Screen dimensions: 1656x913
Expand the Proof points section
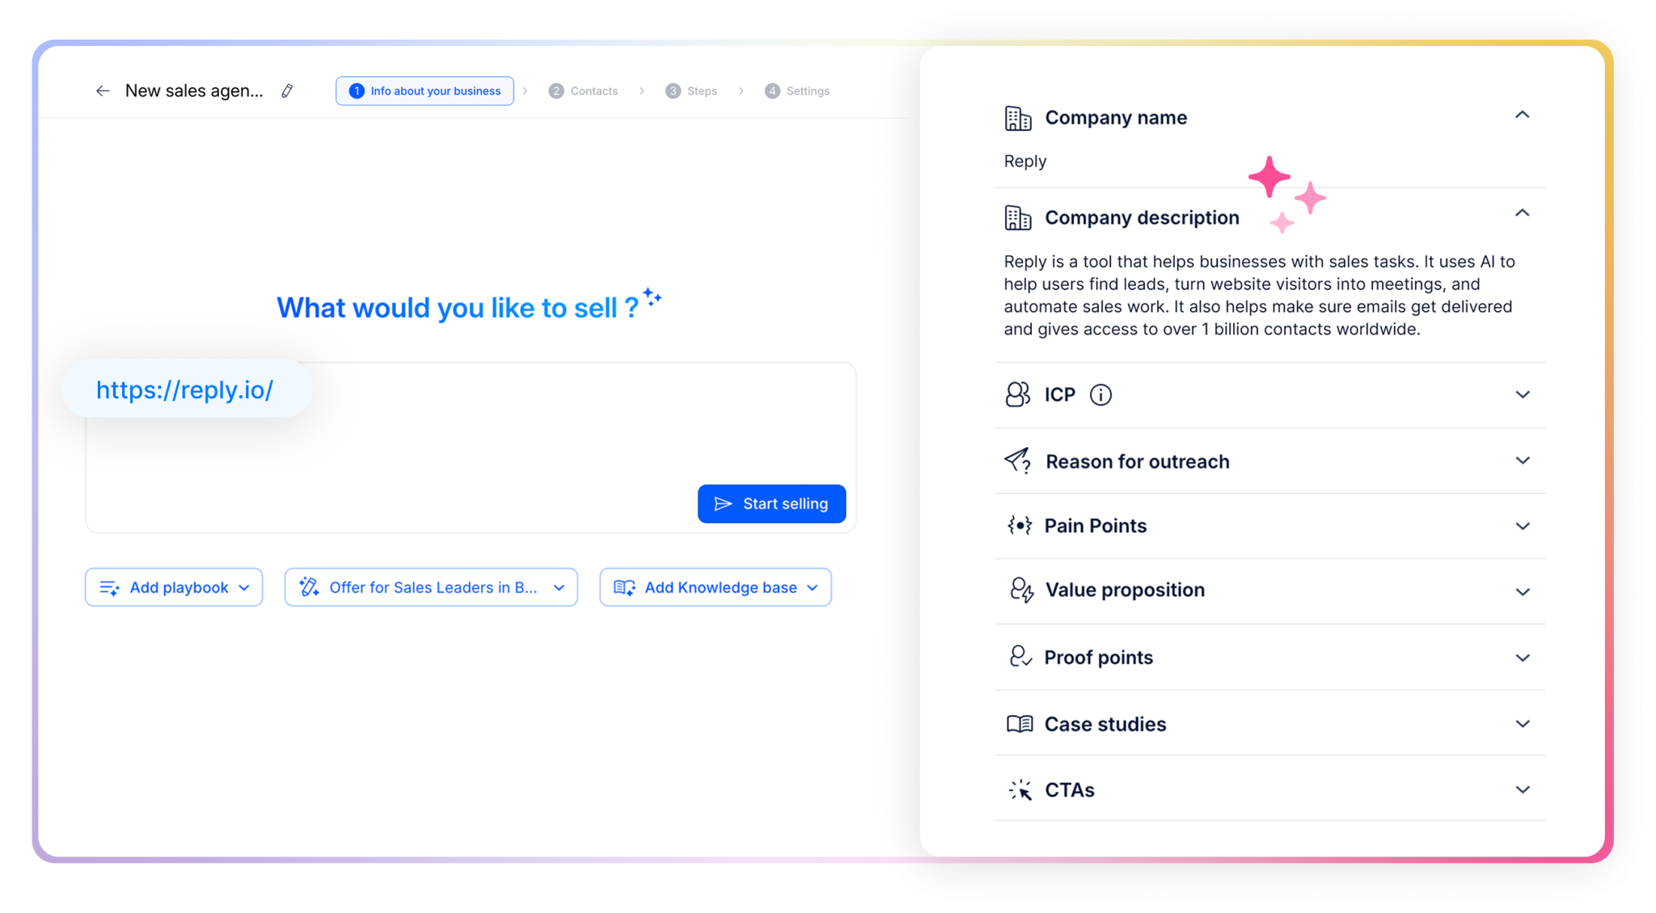coord(1522,658)
